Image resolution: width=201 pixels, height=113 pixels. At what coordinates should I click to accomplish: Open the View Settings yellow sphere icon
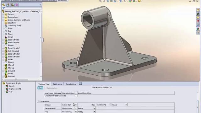pos(139,1)
